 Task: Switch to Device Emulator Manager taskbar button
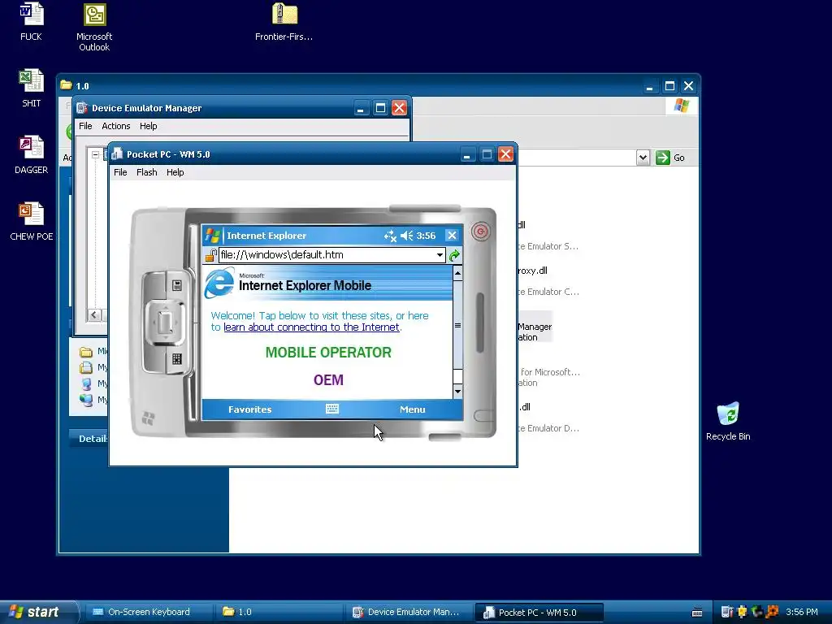click(408, 613)
